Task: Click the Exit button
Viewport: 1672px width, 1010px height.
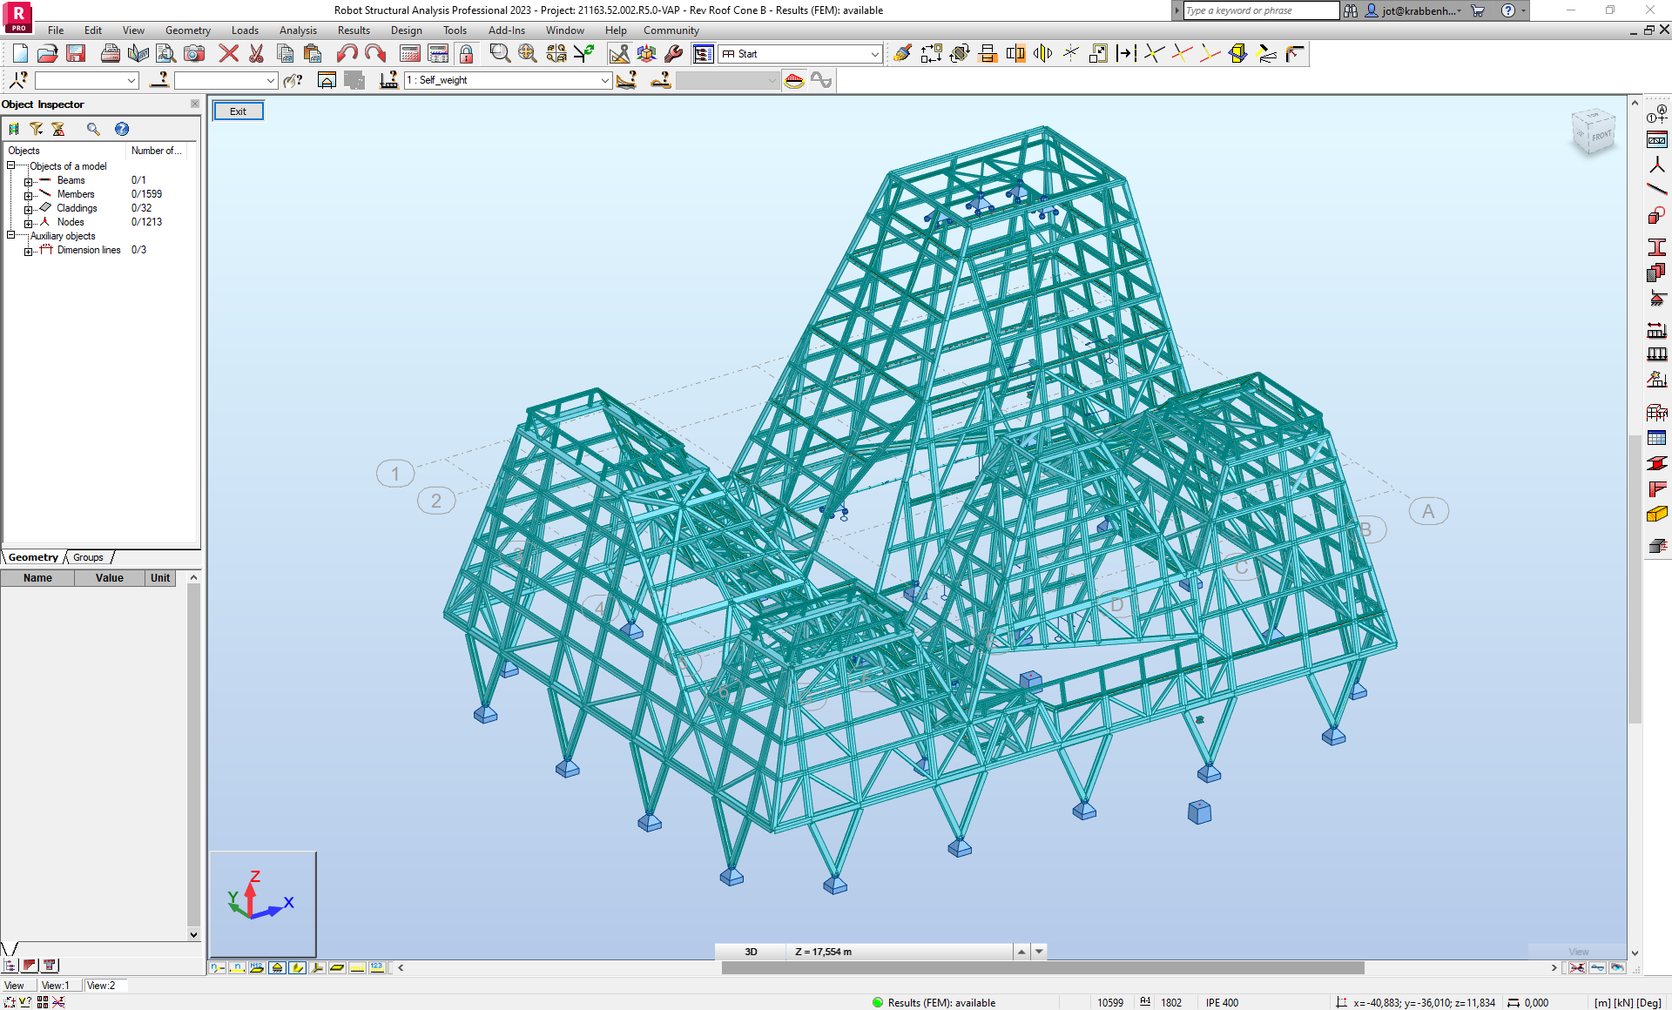Action: tap(238, 111)
